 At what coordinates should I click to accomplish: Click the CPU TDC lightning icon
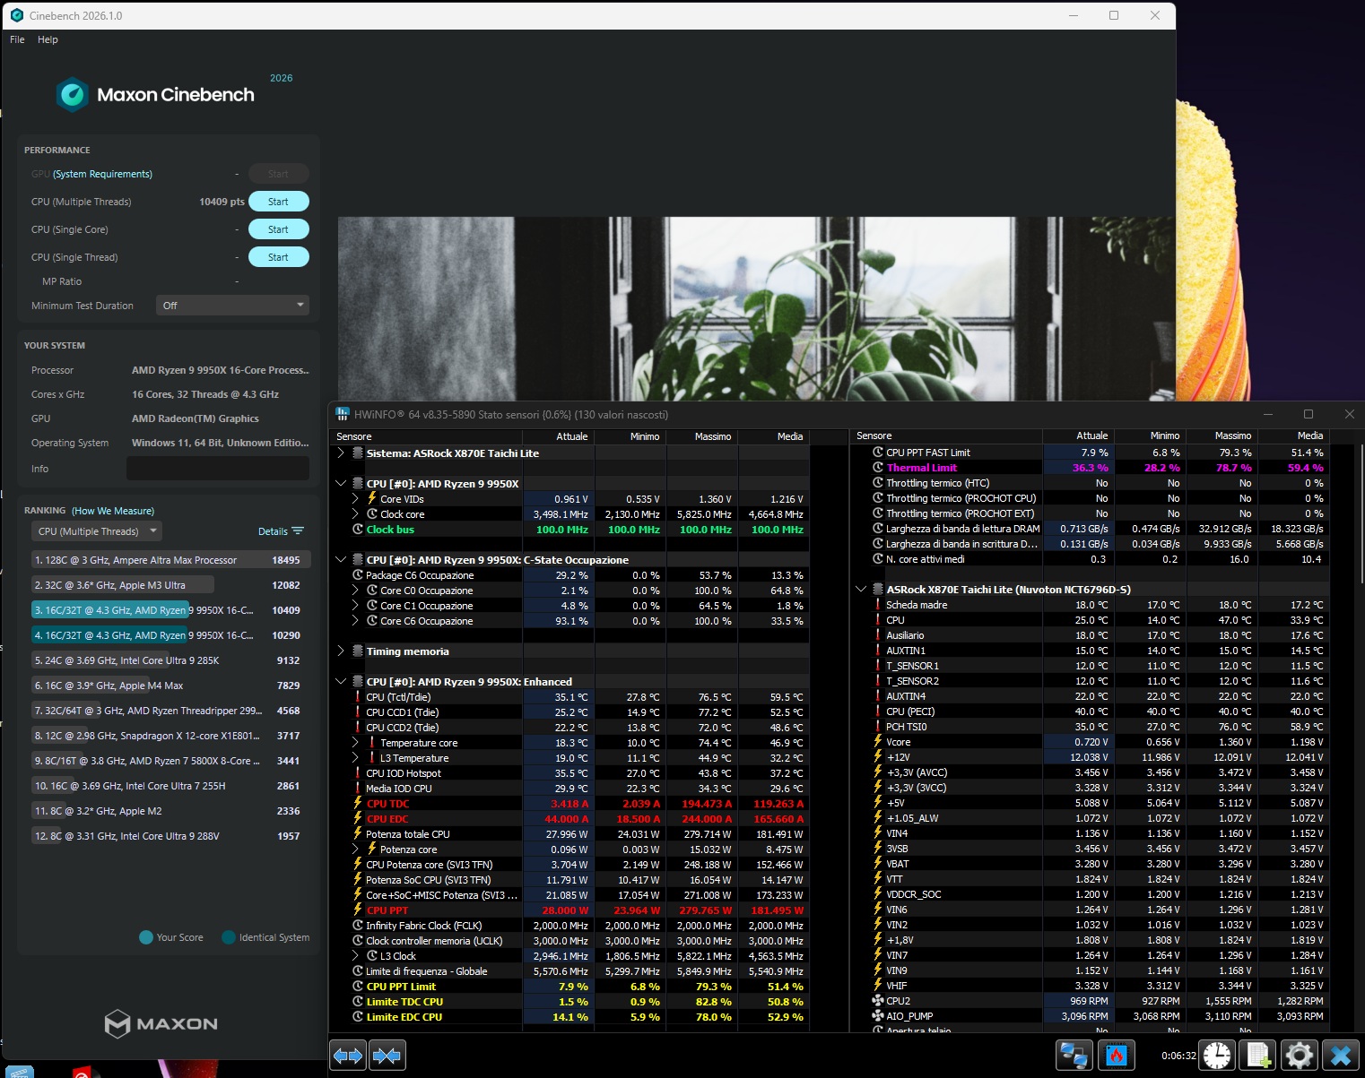pyautogui.click(x=358, y=804)
